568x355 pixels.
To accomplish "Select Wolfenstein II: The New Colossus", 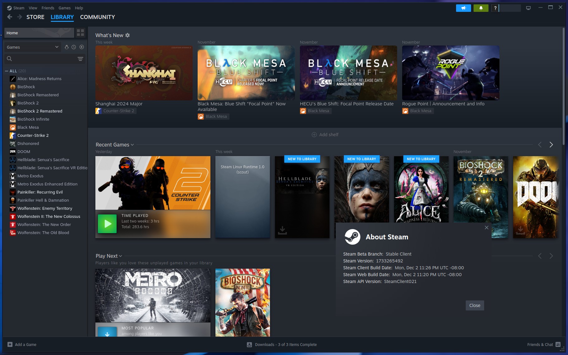I will point(49,216).
